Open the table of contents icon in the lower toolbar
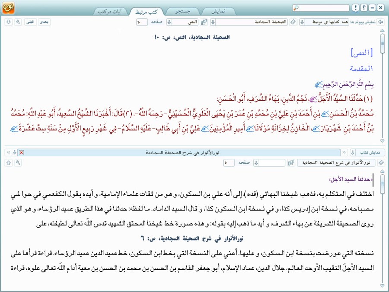The width and height of the screenshot is (389, 292). (291, 163)
